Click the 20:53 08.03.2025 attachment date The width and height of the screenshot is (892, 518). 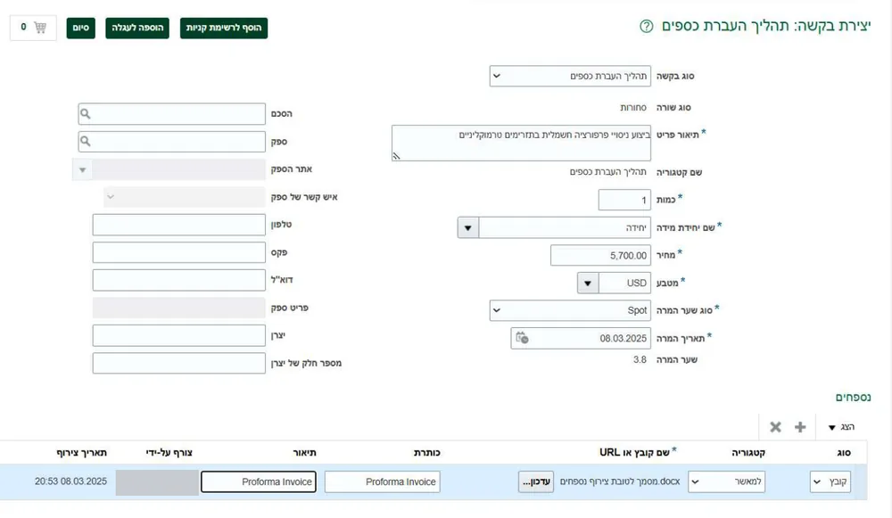70,481
